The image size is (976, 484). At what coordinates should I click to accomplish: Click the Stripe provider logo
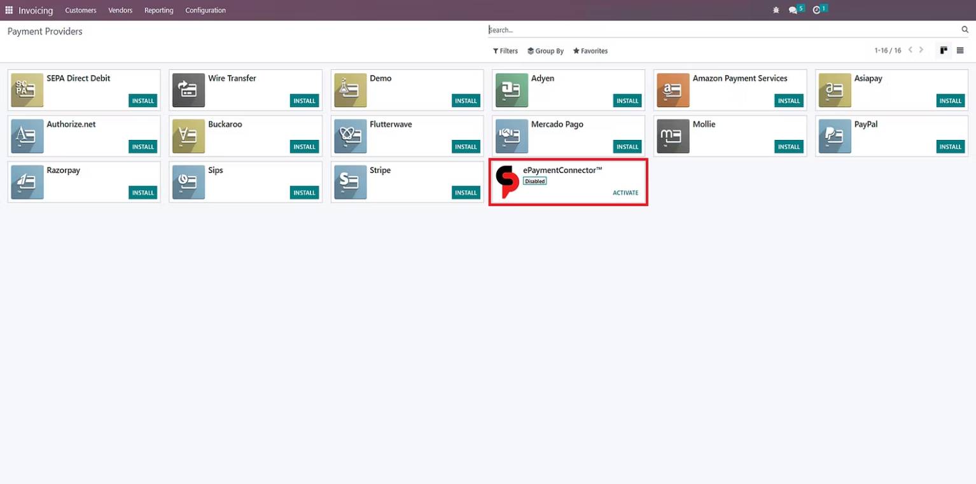[351, 182]
